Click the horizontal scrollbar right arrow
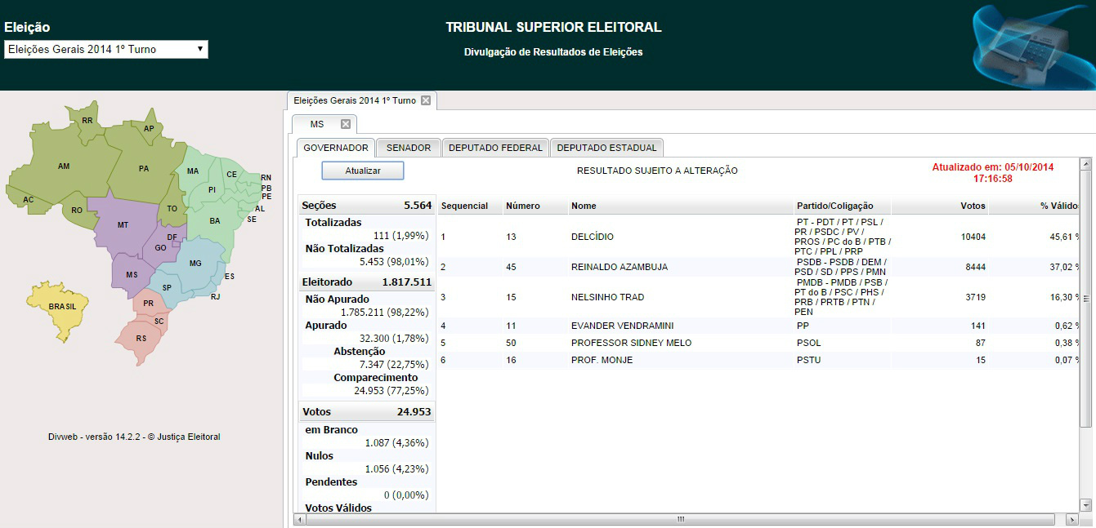Image resolution: width=1096 pixels, height=528 pixels. (1071, 519)
